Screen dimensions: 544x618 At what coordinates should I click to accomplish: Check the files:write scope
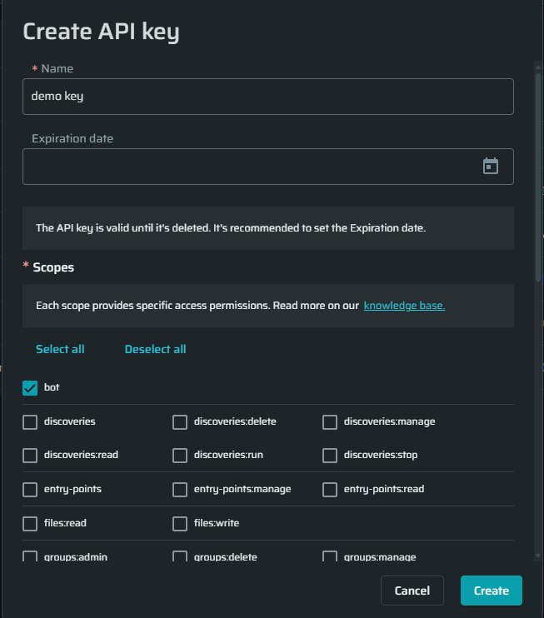pyautogui.click(x=180, y=524)
